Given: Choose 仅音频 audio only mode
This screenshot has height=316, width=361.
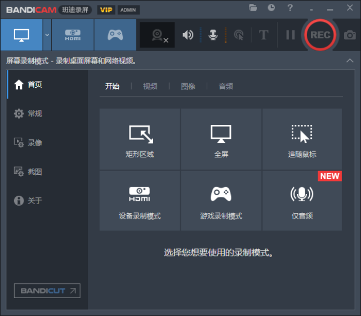Looking at the screenshot, I should pyautogui.click(x=302, y=201).
